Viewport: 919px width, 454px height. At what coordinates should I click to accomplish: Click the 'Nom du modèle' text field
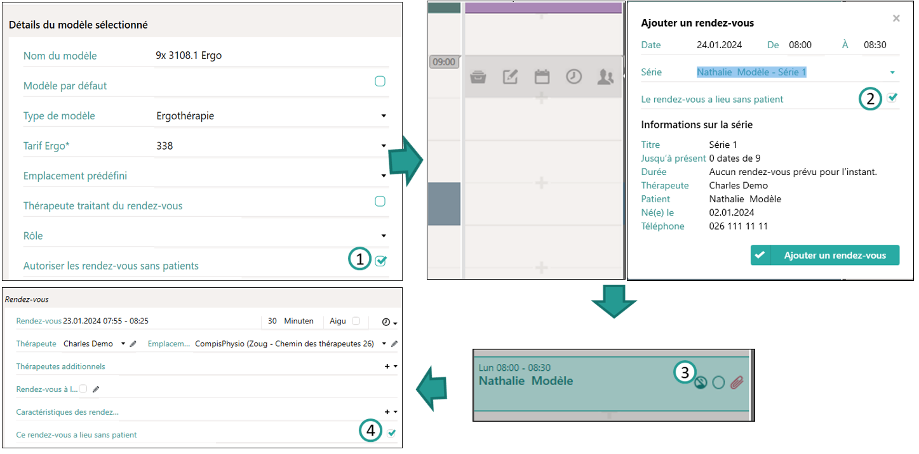coord(270,55)
